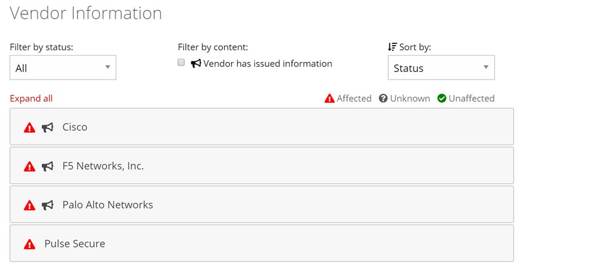Expand the Palo Alto Networks entry
The width and height of the screenshot is (601, 263).
point(262,205)
